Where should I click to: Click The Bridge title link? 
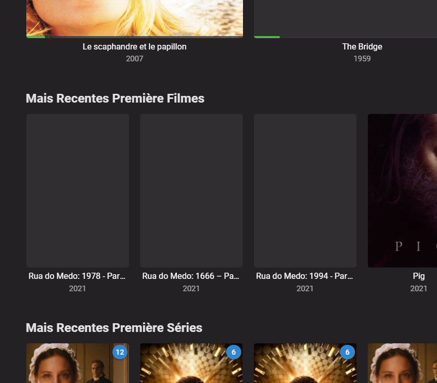point(362,46)
